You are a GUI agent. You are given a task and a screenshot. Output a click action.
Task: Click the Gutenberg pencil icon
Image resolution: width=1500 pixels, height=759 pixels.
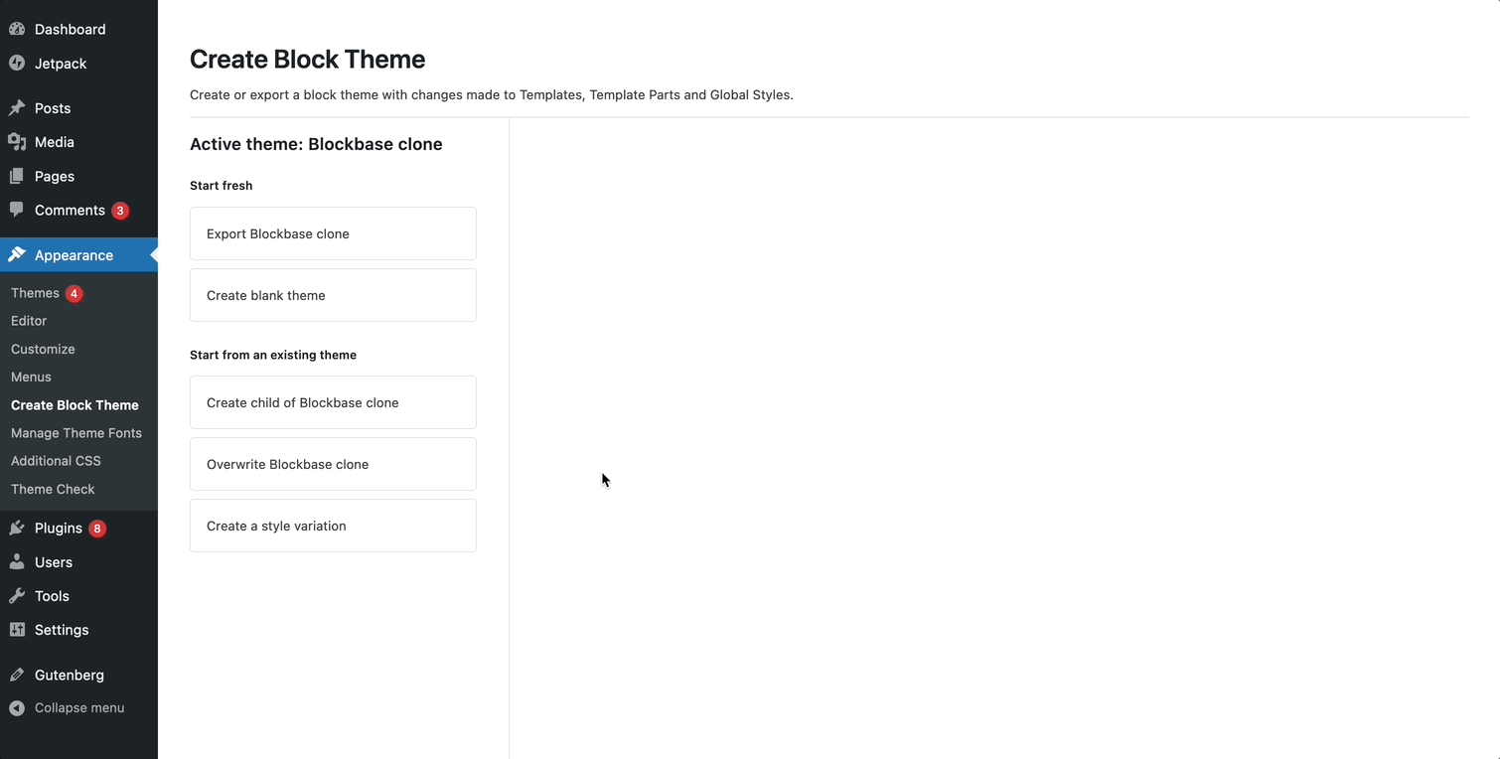pyautogui.click(x=16, y=675)
